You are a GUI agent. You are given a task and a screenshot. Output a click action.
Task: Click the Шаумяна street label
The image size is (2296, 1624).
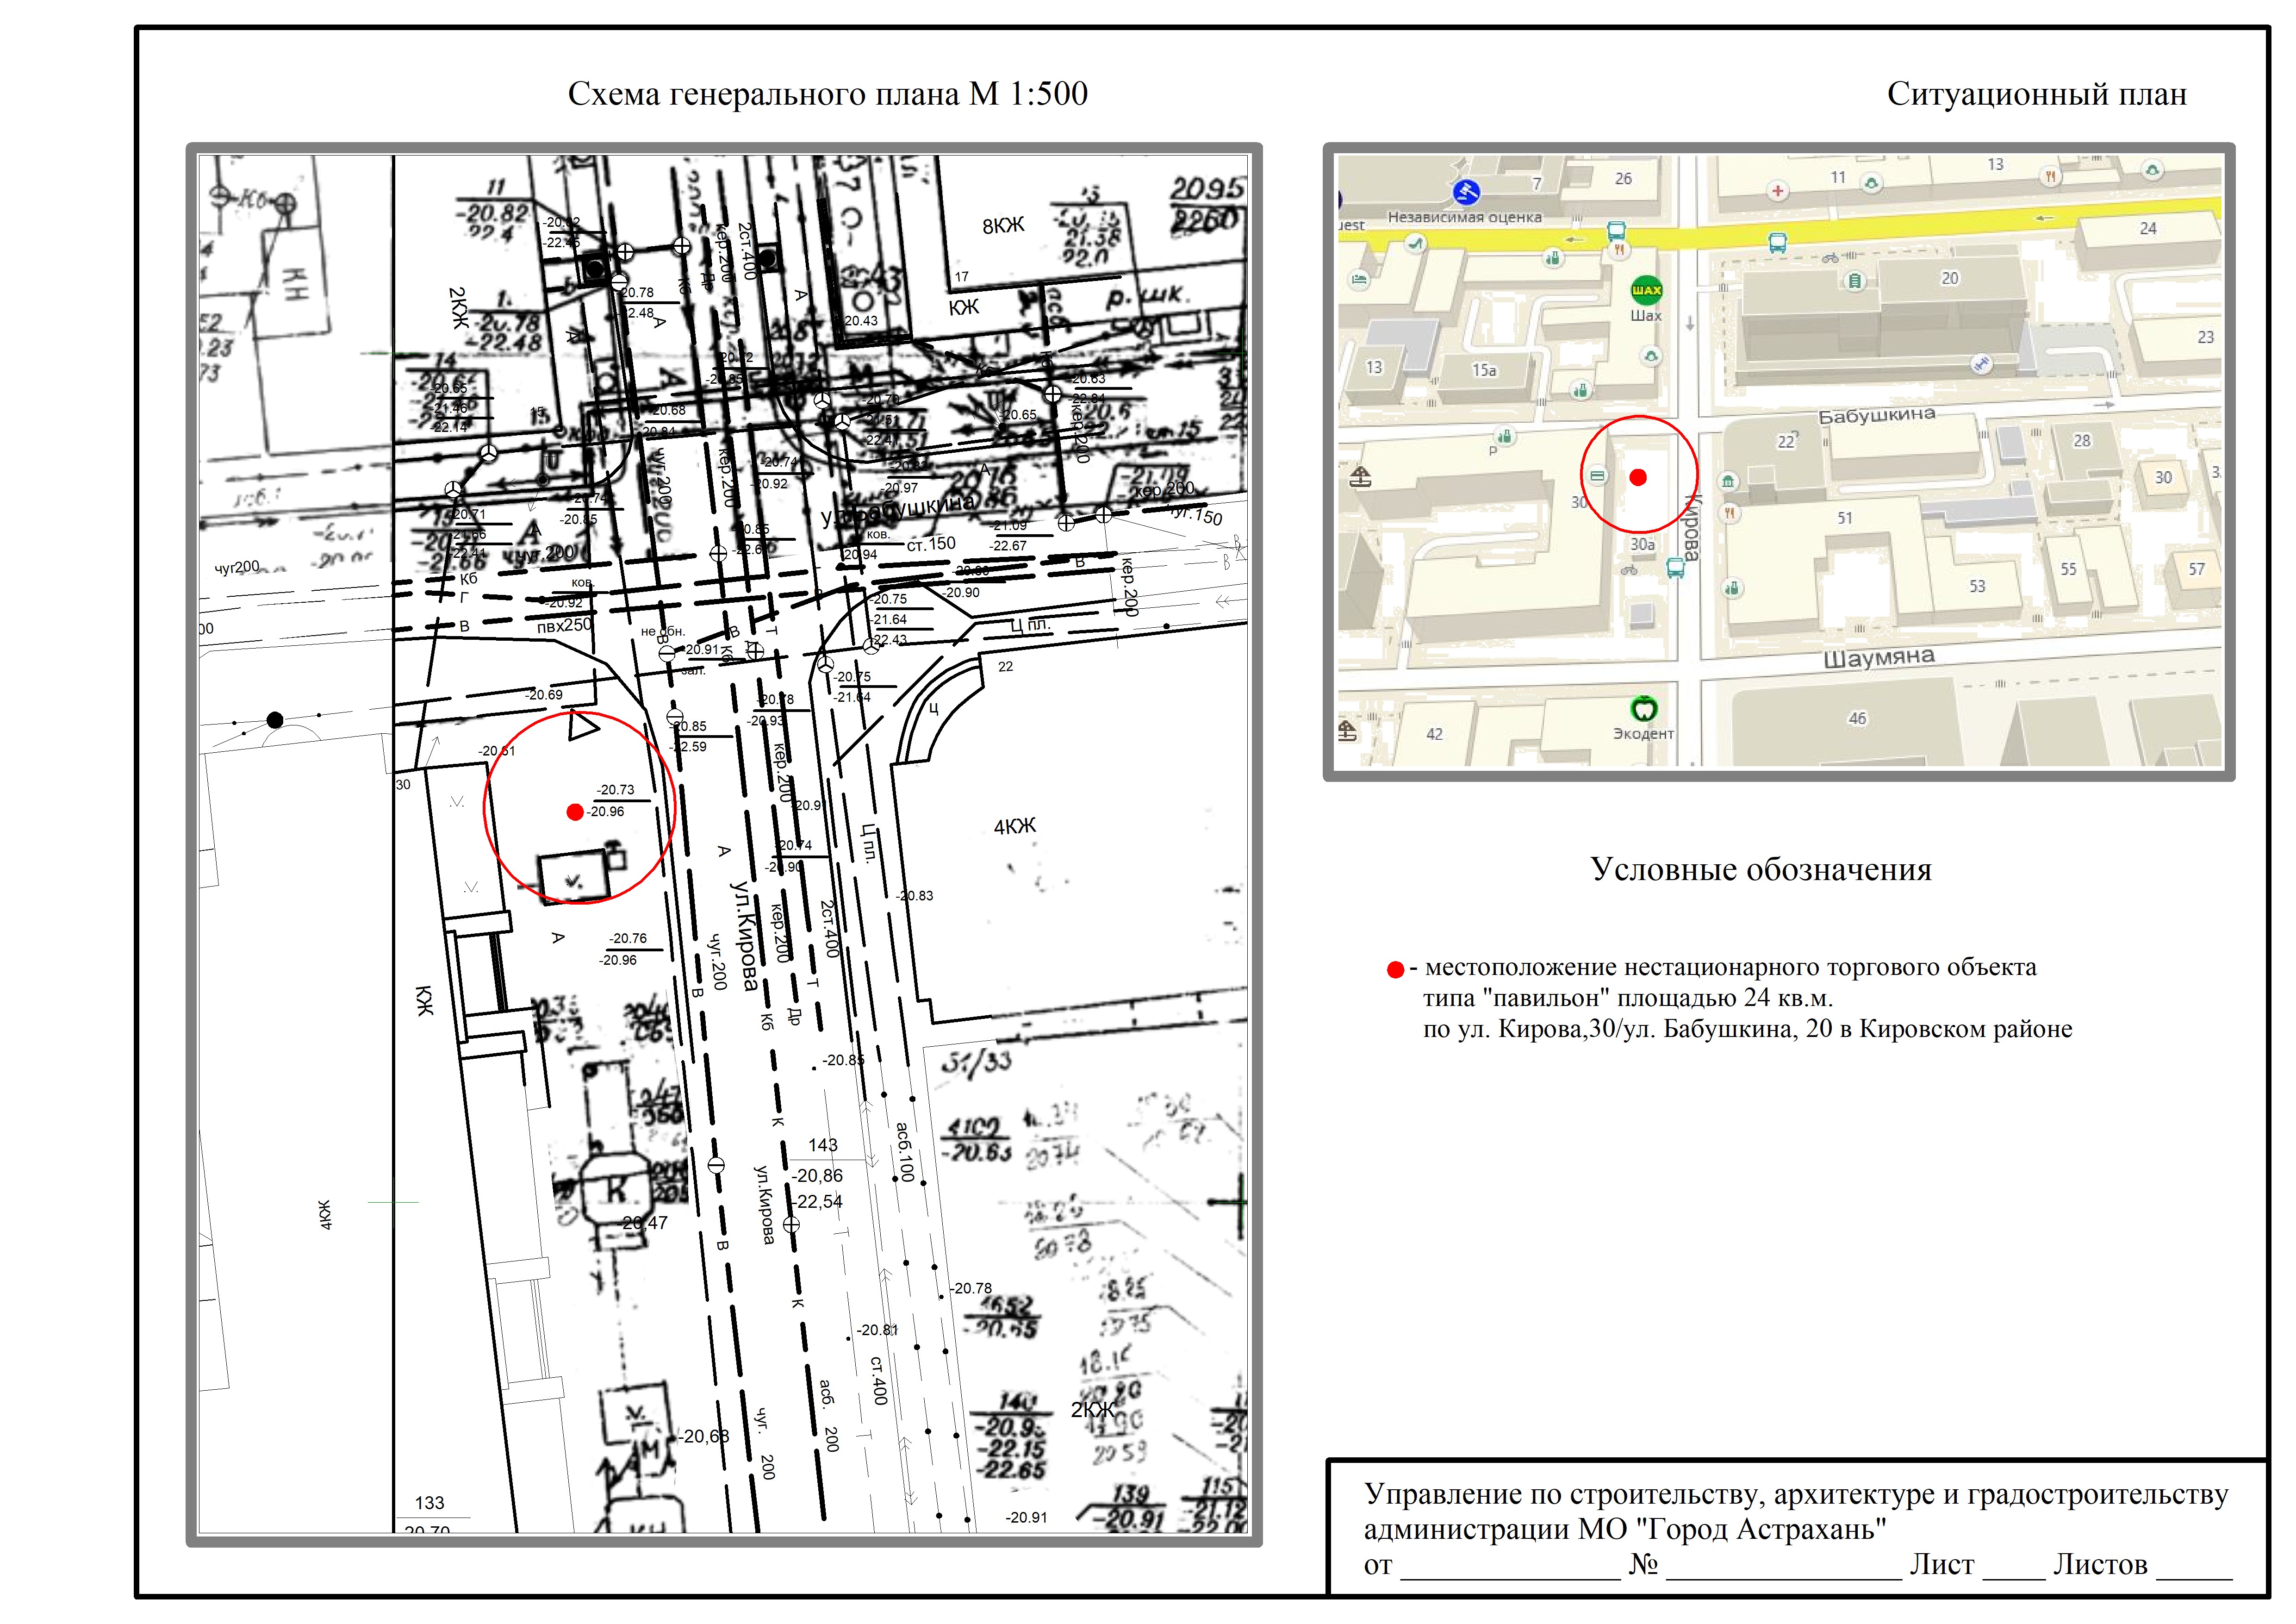1878,658
